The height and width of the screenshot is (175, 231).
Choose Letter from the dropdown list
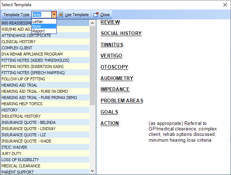point(38,22)
